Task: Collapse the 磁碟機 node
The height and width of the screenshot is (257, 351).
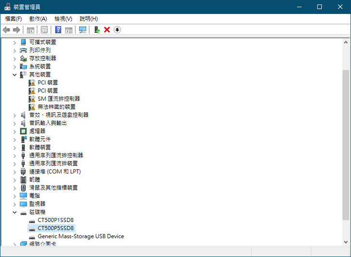Action: tap(14, 212)
